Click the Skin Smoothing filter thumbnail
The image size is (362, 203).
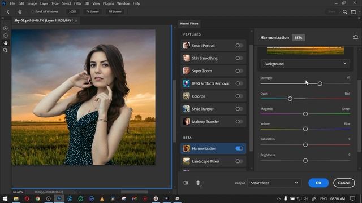pyautogui.click(x=186, y=58)
